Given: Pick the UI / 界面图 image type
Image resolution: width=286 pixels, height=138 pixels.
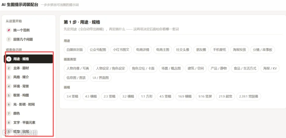Looking at the screenshot, I should tap(101, 78).
